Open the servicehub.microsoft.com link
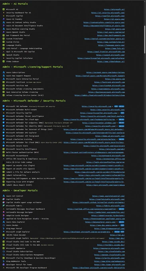 [x=109, y=86]
